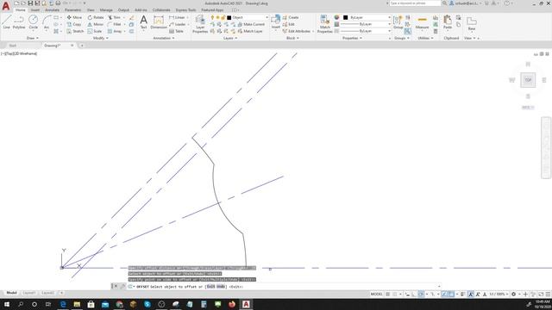This screenshot has height=310, width=552.
Task: Click the black object color swatch
Action: point(345,17)
